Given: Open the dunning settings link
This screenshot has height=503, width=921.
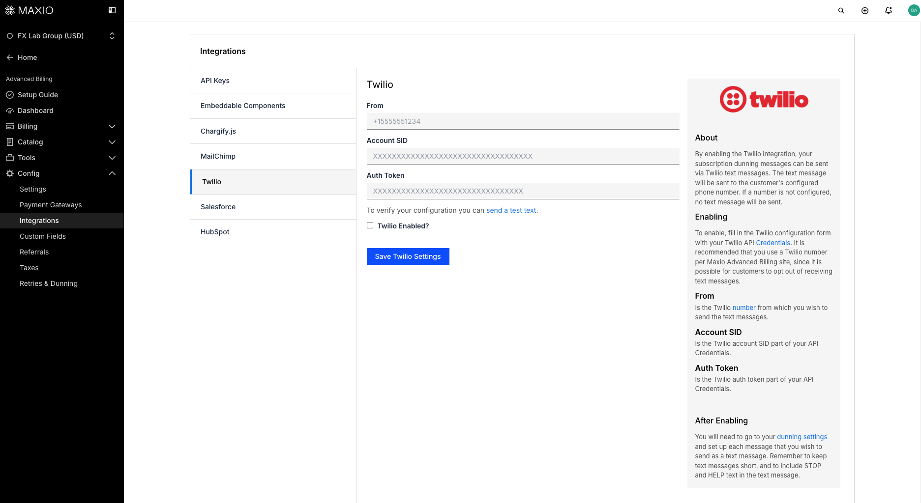Looking at the screenshot, I should (x=802, y=437).
